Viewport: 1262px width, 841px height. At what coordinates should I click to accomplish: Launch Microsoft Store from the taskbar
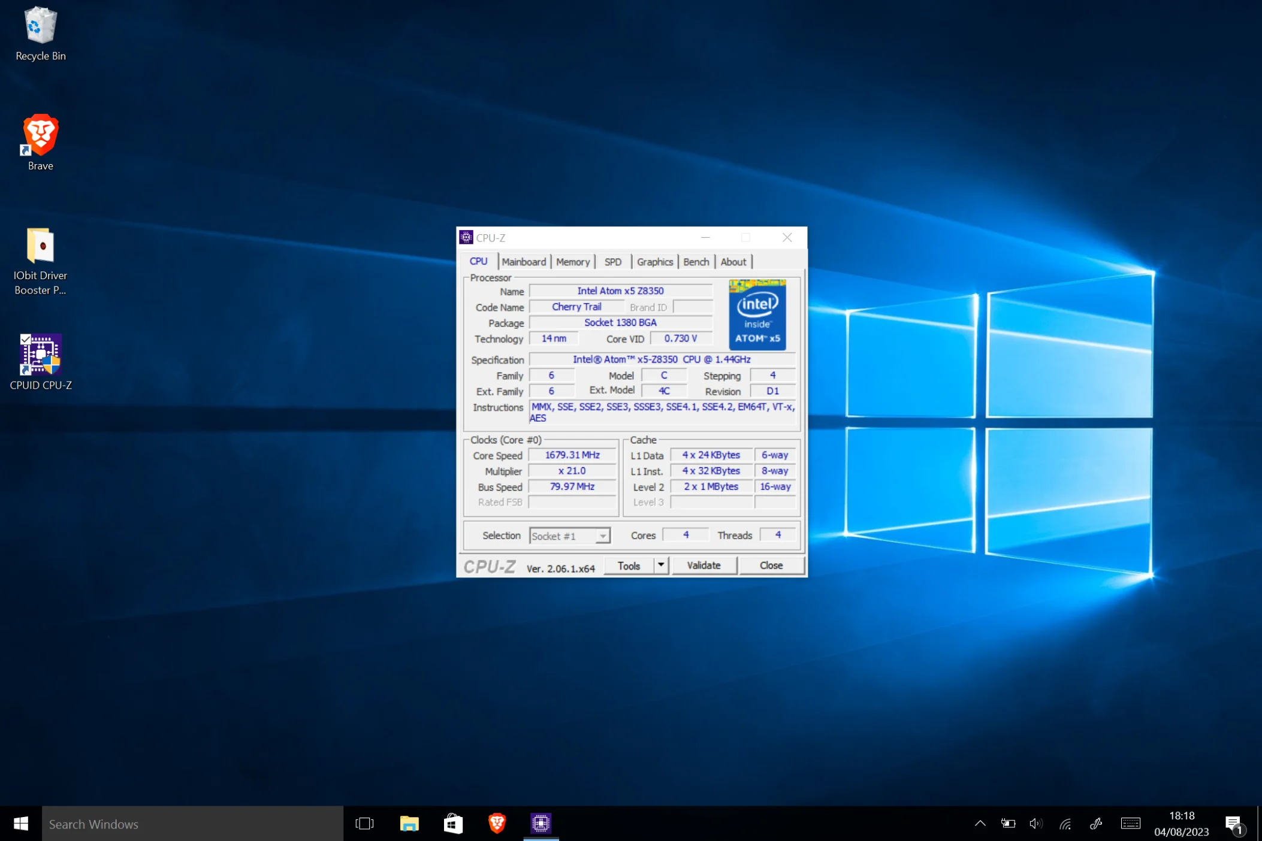coord(453,824)
